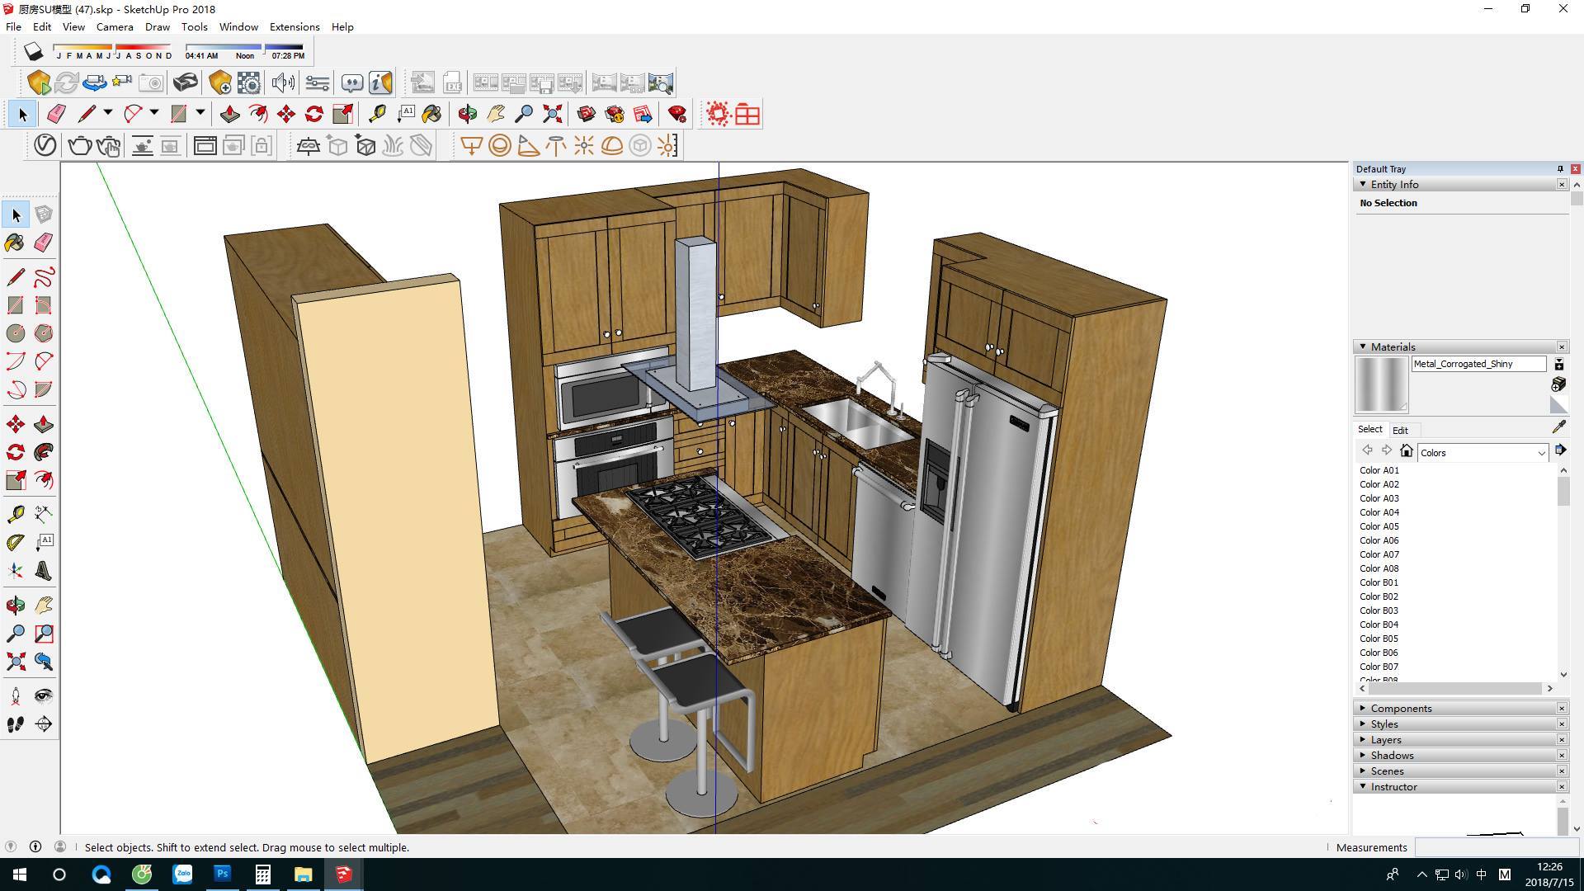Click the Zoom Extents icon in top toolbar
Screen dimensions: 1584x891
(552, 114)
